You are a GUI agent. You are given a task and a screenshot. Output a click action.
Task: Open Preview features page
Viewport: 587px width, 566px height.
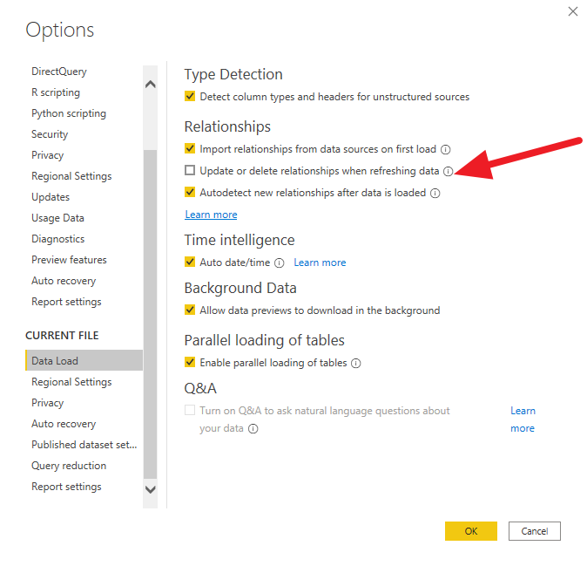(70, 260)
